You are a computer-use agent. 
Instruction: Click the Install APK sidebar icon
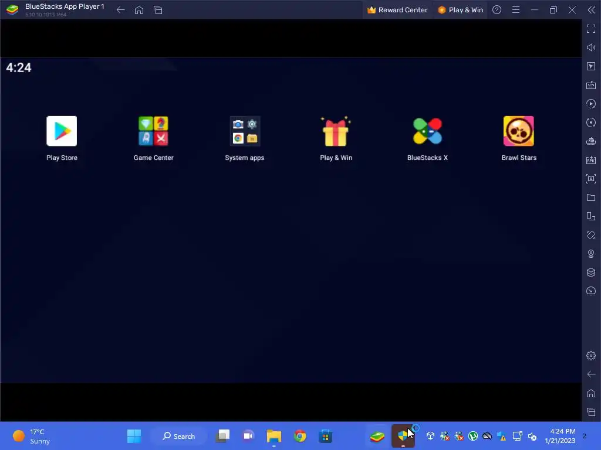click(x=591, y=160)
